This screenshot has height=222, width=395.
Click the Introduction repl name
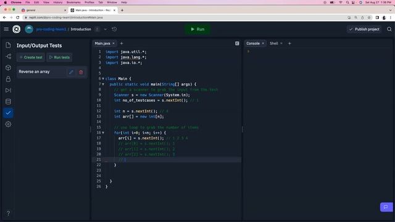[81, 29]
